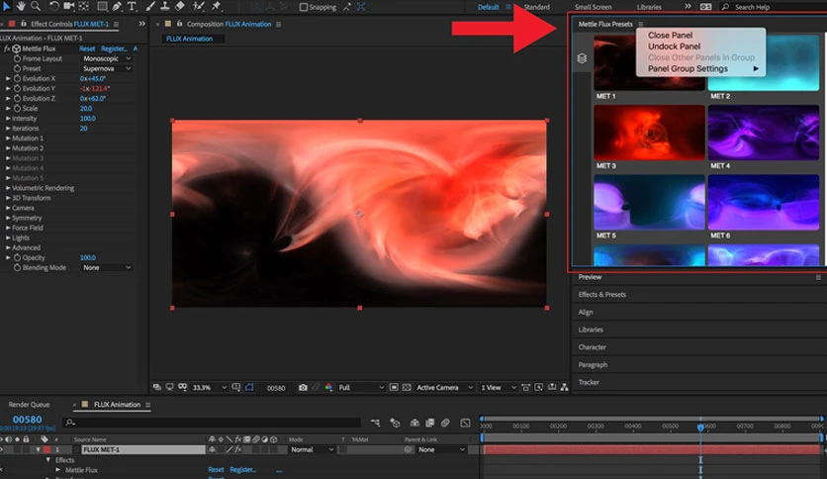This screenshot has width=827, height=479.
Task: Switch to Small Screen workspace
Action: pyautogui.click(x=593, y=7)
